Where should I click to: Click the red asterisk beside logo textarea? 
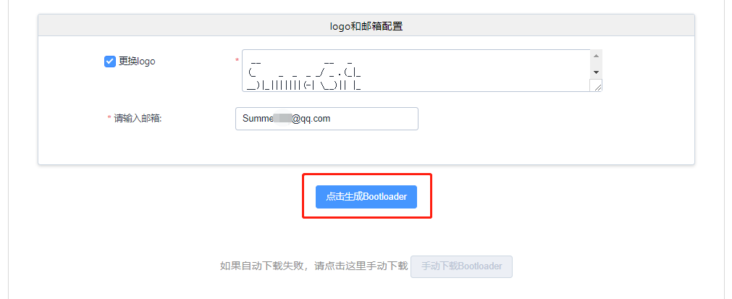(x=237, y=60)
